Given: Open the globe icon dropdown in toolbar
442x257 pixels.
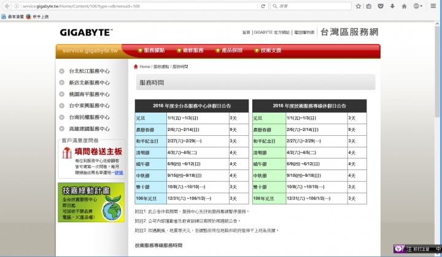Looking at the screenshot, I should 417,6.
